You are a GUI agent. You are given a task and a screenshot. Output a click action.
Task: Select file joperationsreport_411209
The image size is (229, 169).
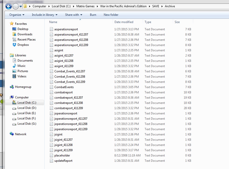(x=71, y=129)
